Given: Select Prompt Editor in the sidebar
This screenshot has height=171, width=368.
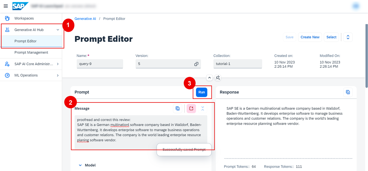Looking at the screenshot, I should [31, 41].
